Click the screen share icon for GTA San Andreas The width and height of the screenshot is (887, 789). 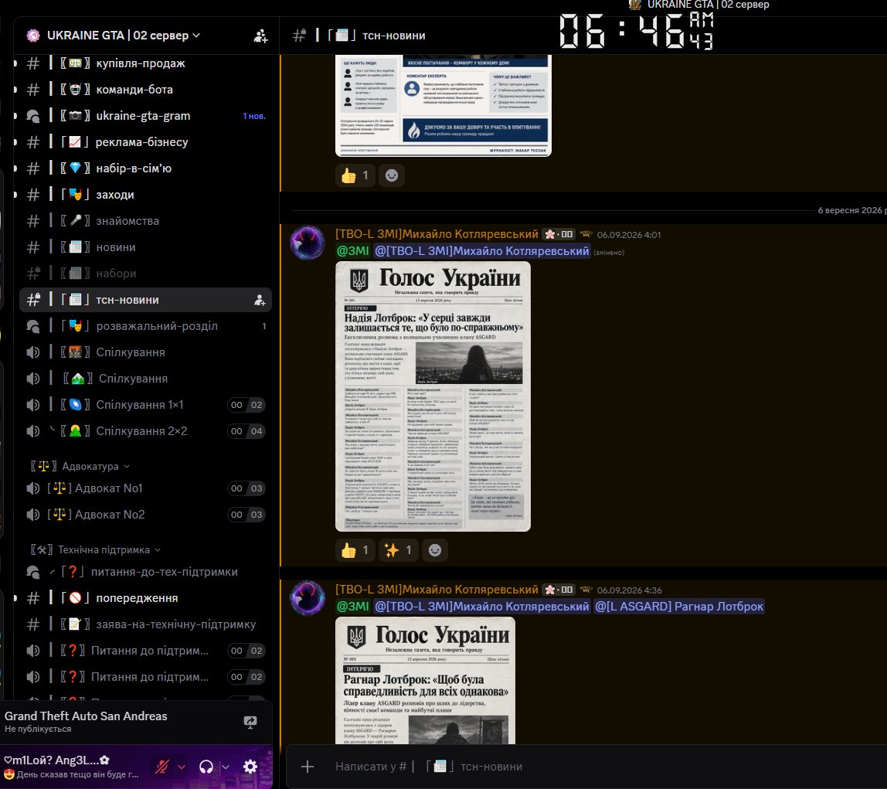pos(250,722)
